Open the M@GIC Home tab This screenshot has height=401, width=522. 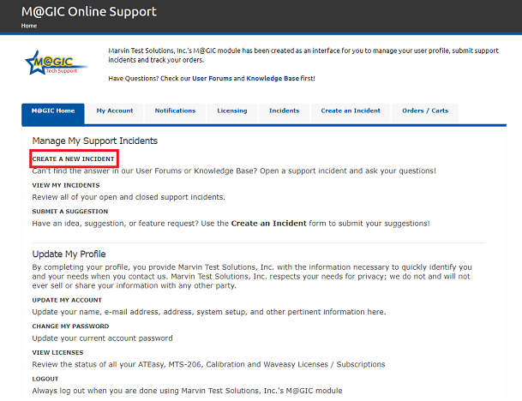(x=53, y=114)
